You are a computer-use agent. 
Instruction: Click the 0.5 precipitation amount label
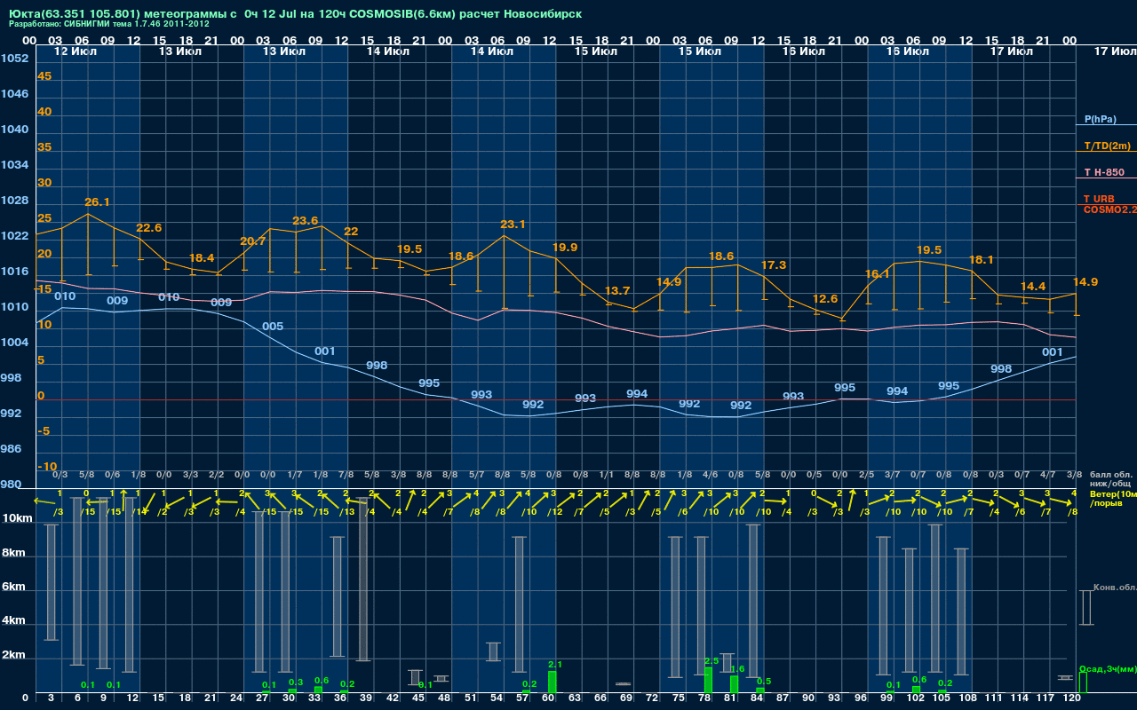[x=763, y=681]
